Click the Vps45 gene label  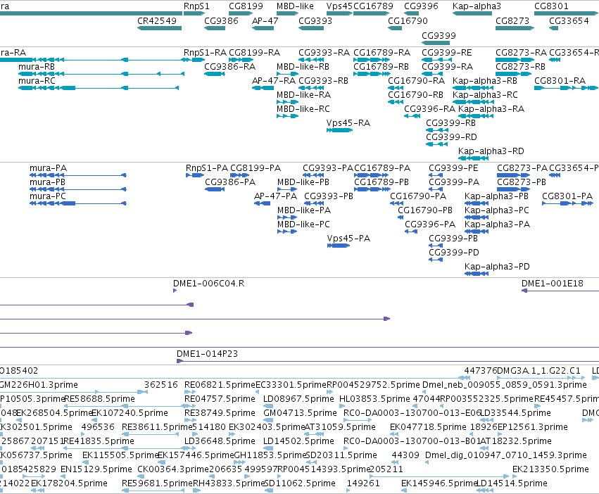coord(339,6)
